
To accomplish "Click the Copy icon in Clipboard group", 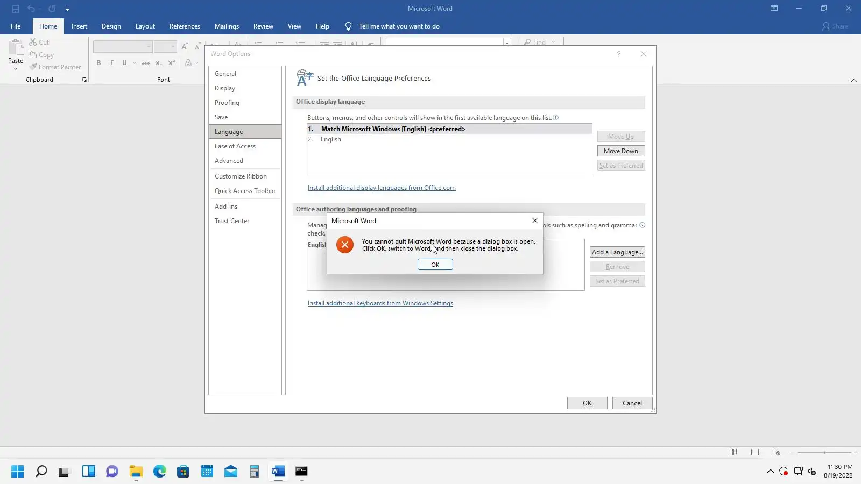I will click(x=33, y=54).
